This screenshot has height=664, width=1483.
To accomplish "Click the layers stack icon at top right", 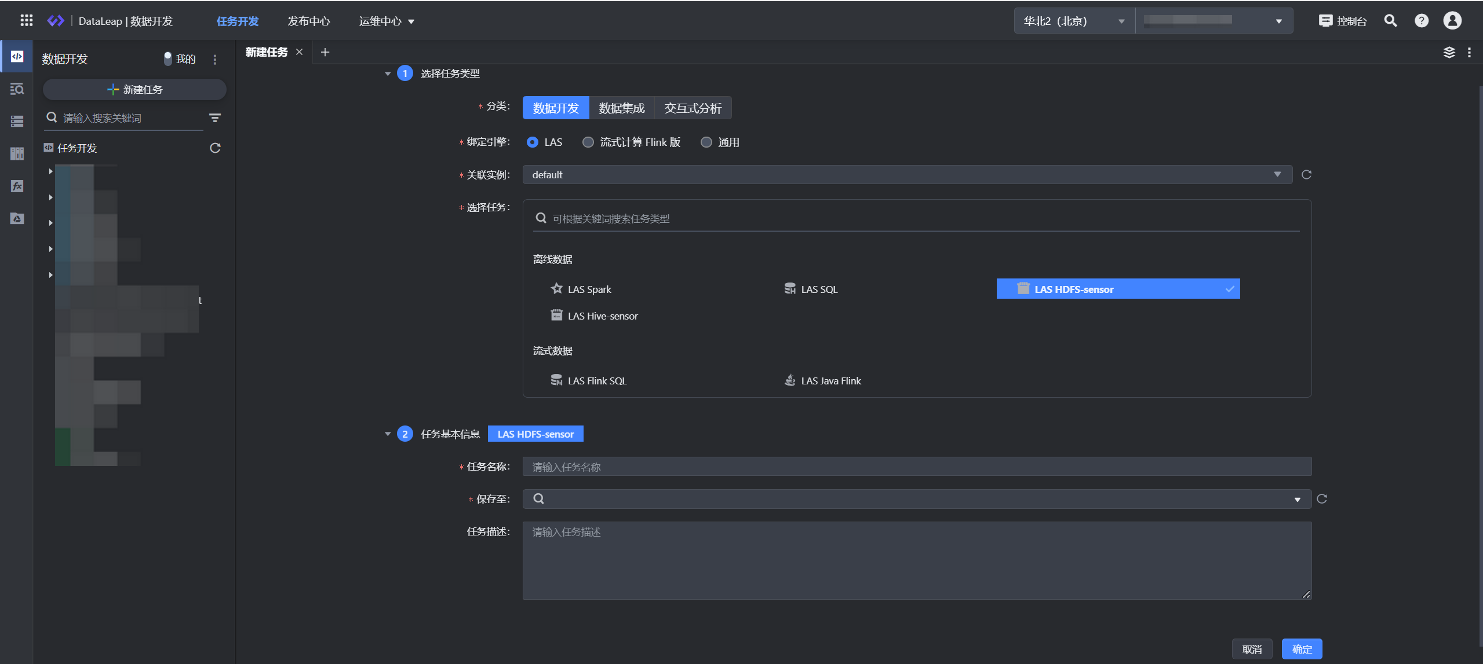I will (1449, 53).
